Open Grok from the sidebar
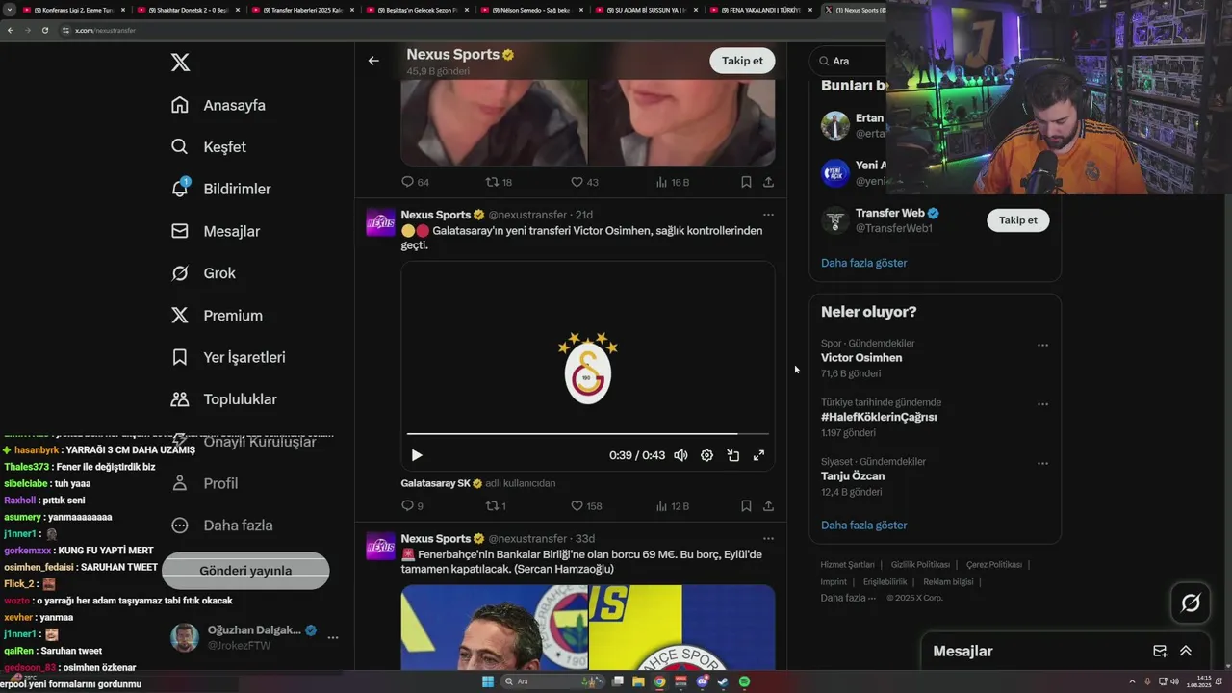 click(x=203, y=273)
